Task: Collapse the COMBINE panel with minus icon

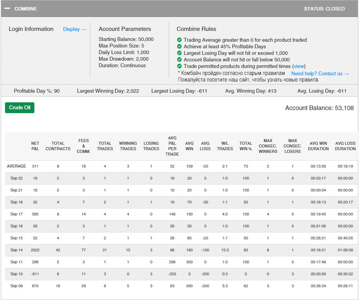Action: pos(7,8)
